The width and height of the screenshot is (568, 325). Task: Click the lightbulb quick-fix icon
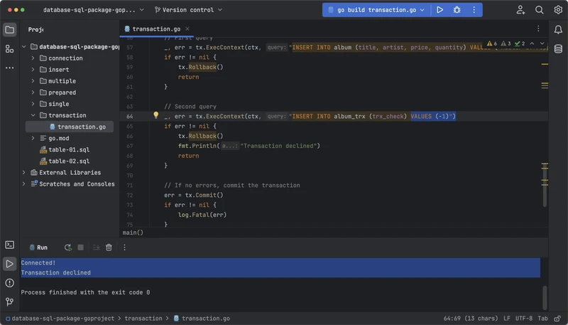(156, 115)
